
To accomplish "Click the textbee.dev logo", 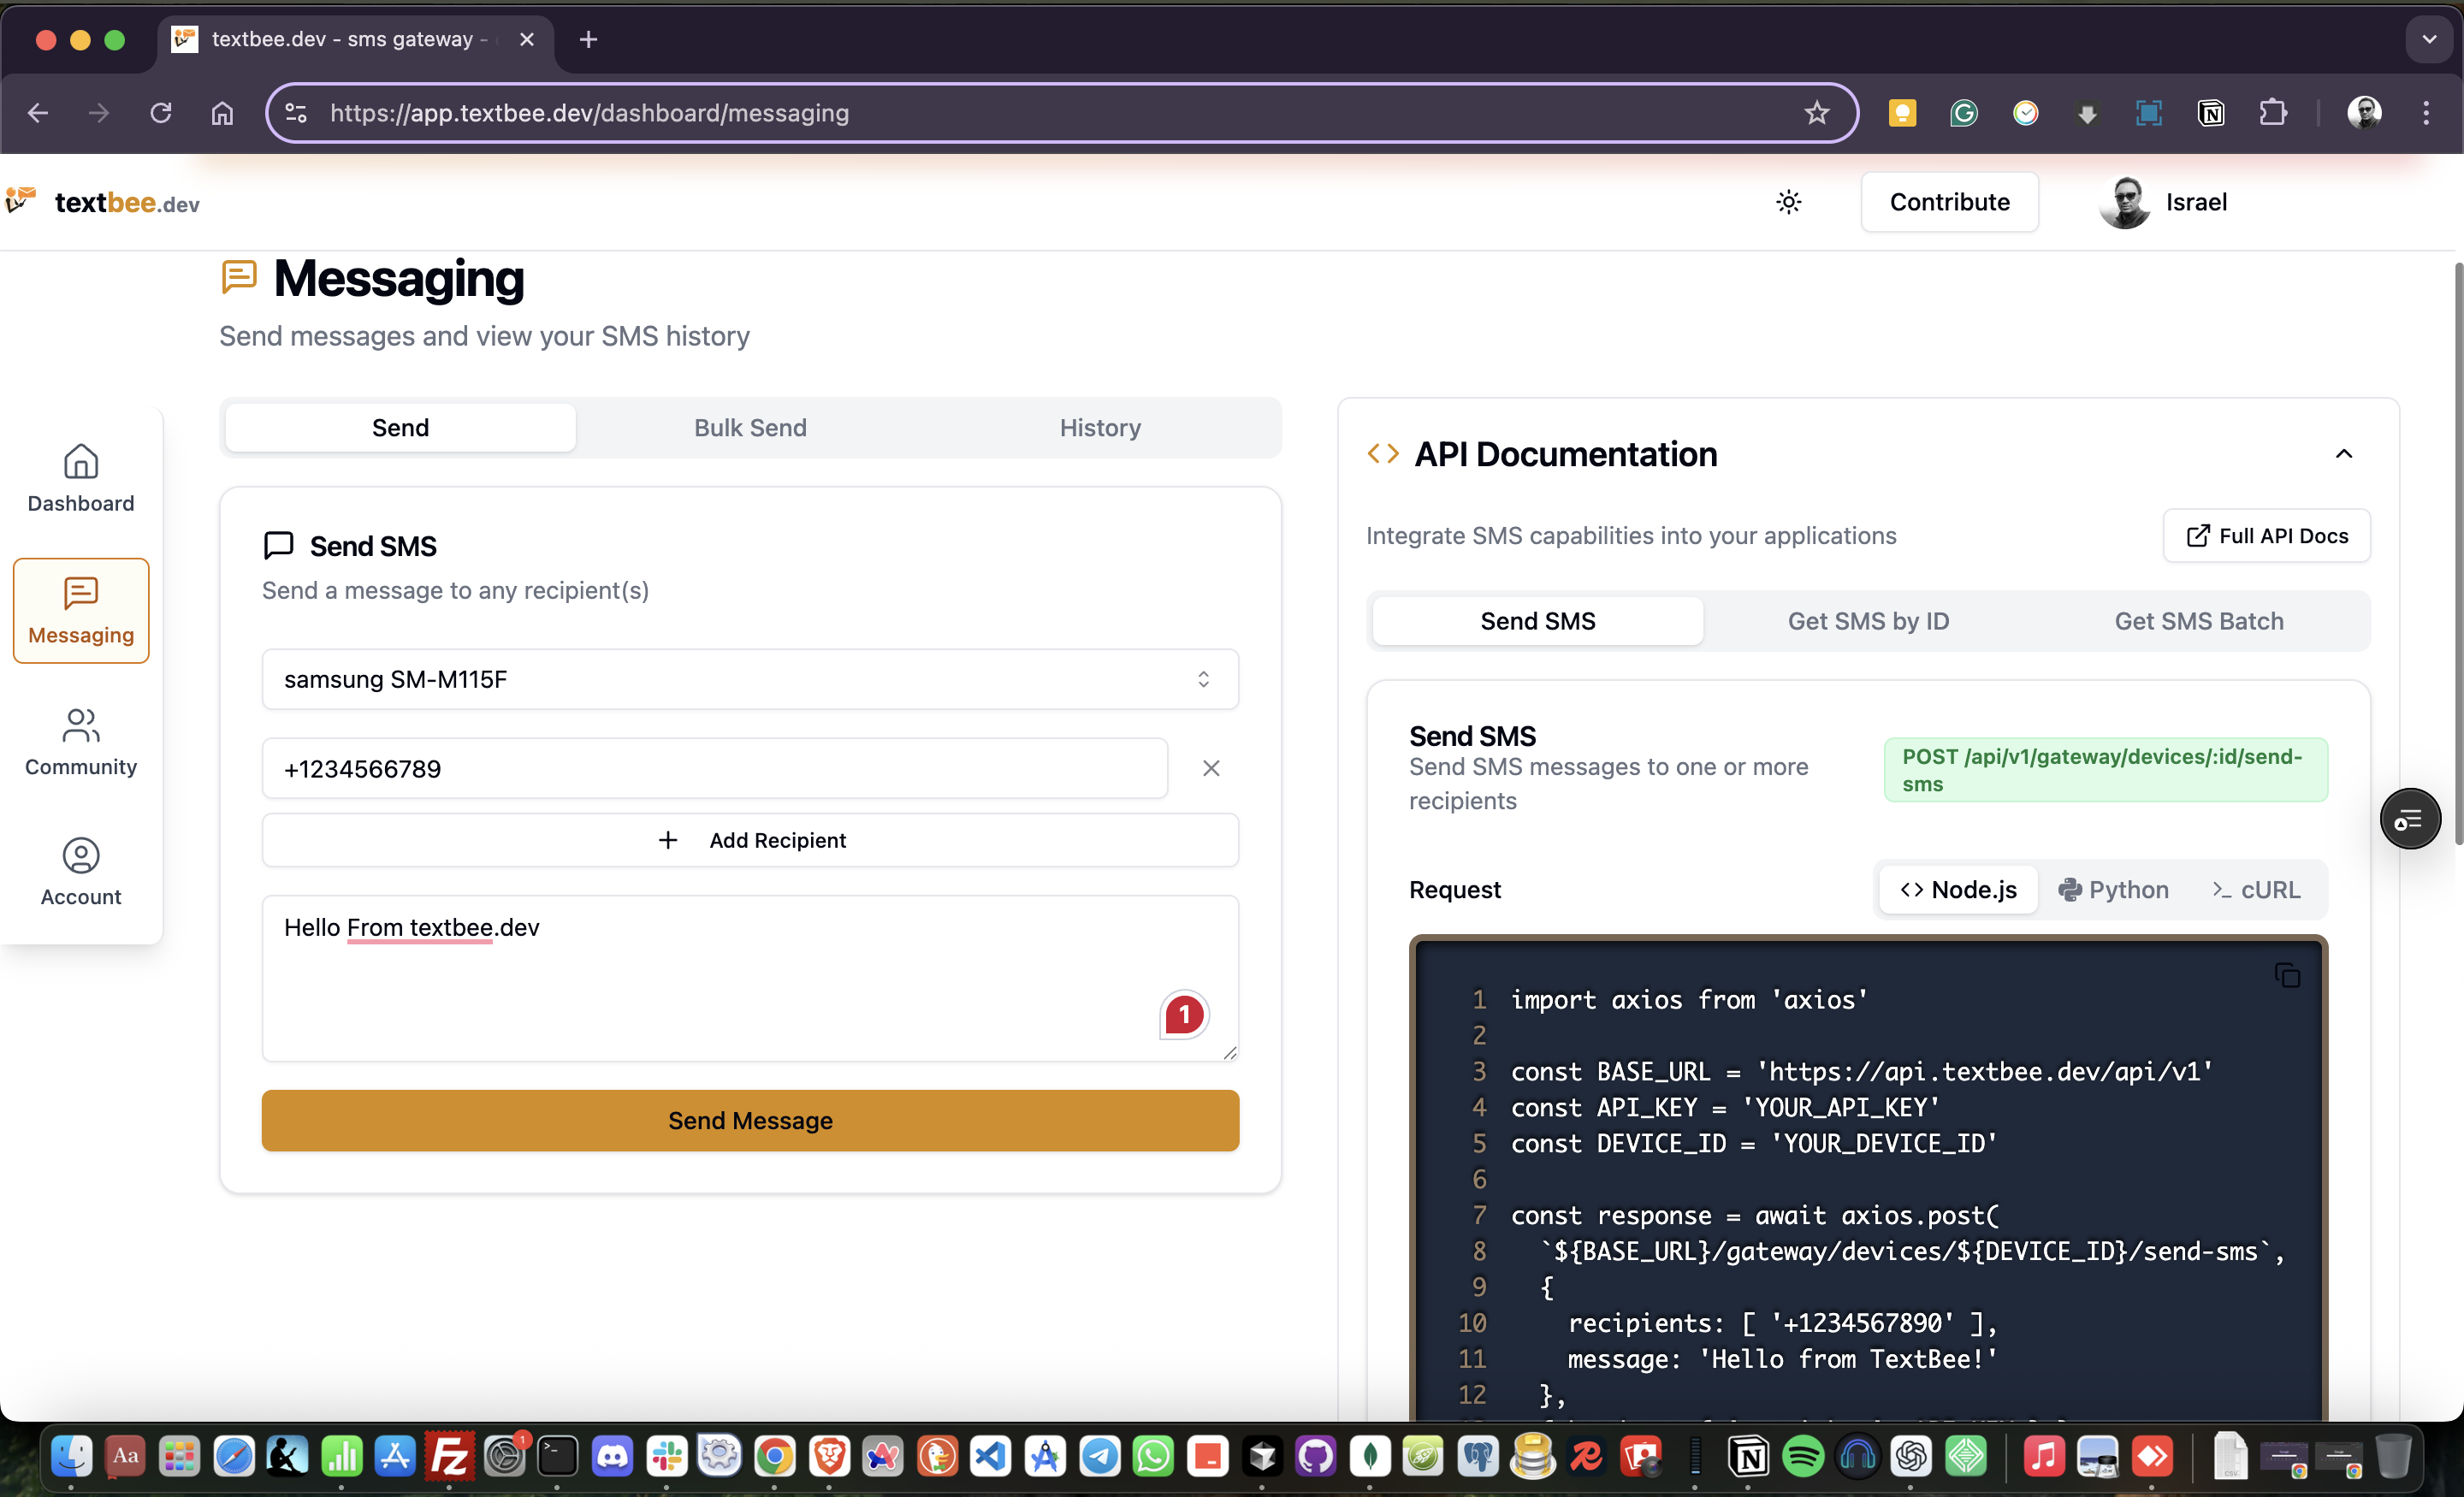I will (x=103, y=202).
